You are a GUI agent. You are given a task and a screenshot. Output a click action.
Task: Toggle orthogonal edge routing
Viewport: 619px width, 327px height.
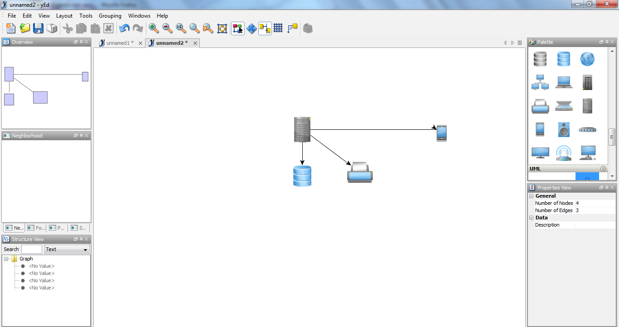click(x=292, y=28)
